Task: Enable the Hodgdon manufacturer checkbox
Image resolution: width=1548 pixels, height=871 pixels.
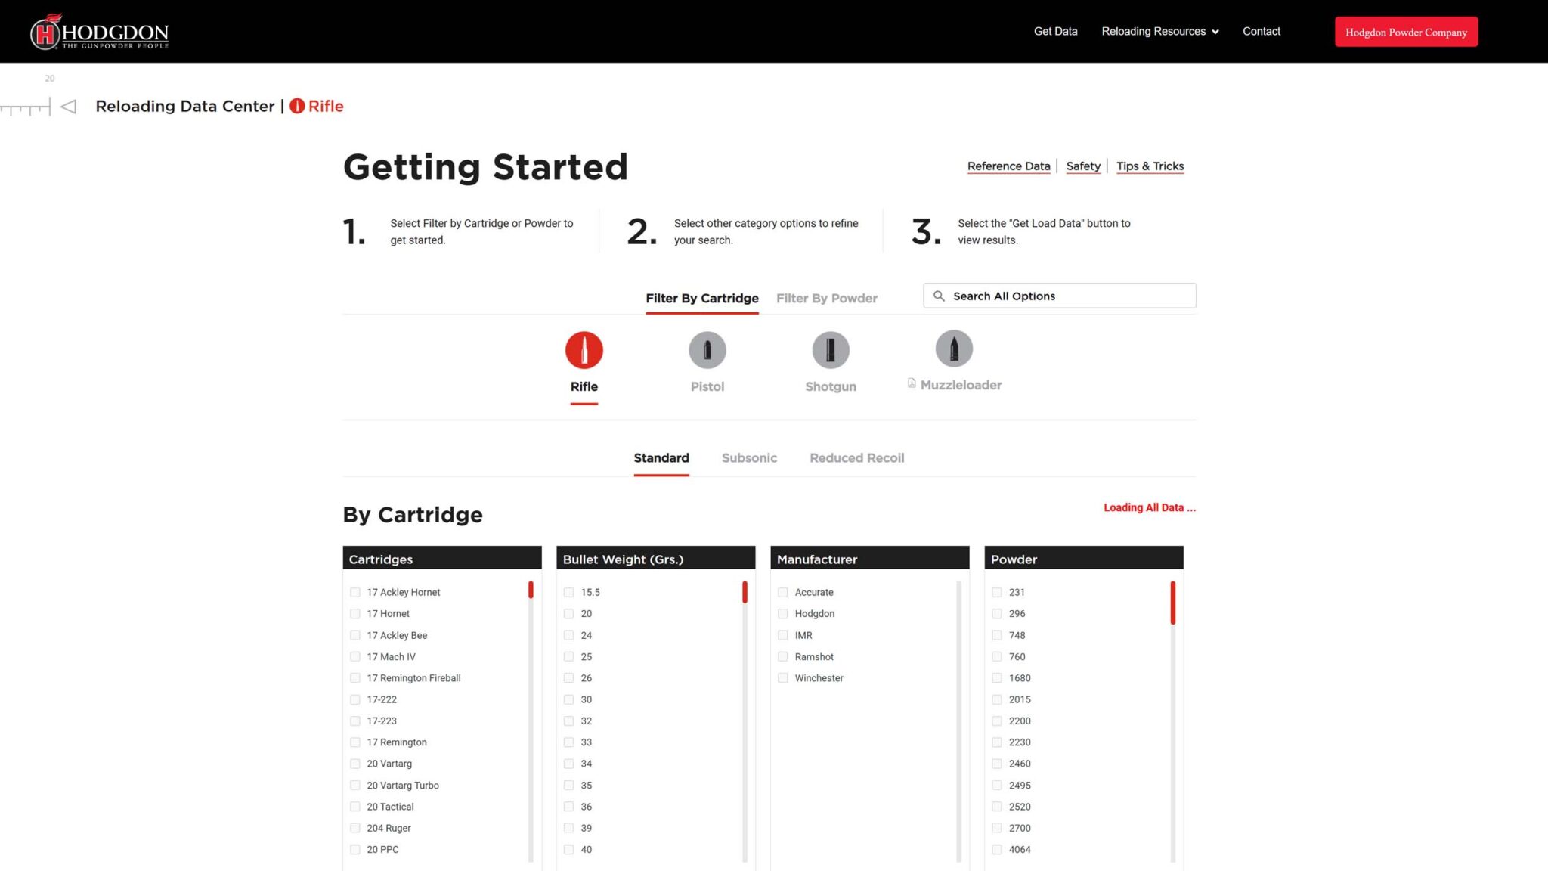Action: click(783, 614)
